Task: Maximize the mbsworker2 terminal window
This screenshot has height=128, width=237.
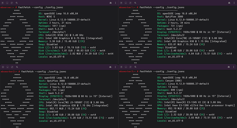Action: click(x=12, y=67)
